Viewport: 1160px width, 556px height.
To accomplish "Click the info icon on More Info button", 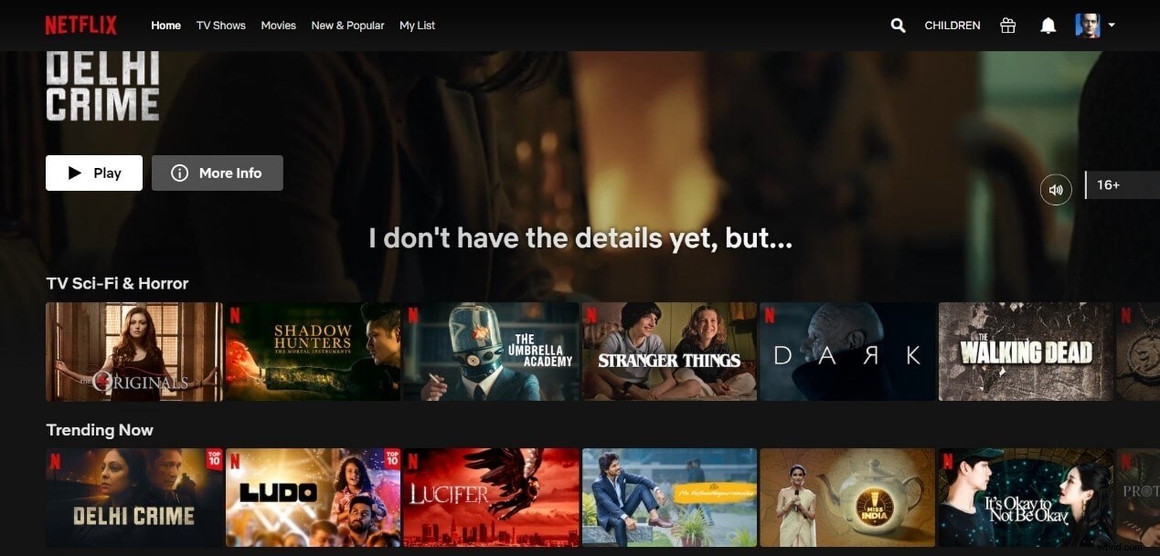I will (179, 173).
